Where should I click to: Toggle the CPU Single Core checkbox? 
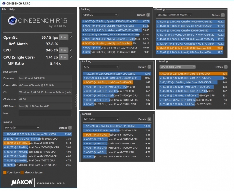click(x=71, y=57)
